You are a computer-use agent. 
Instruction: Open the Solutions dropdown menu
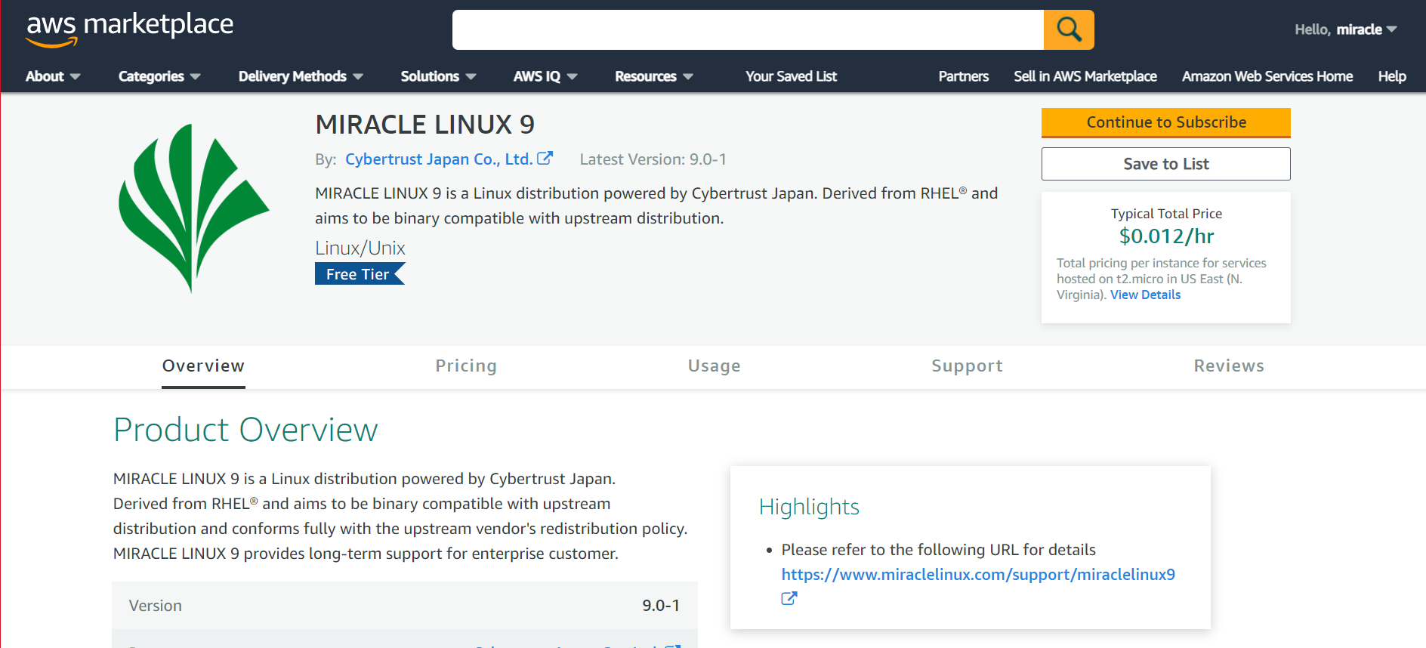coord(438,76)
